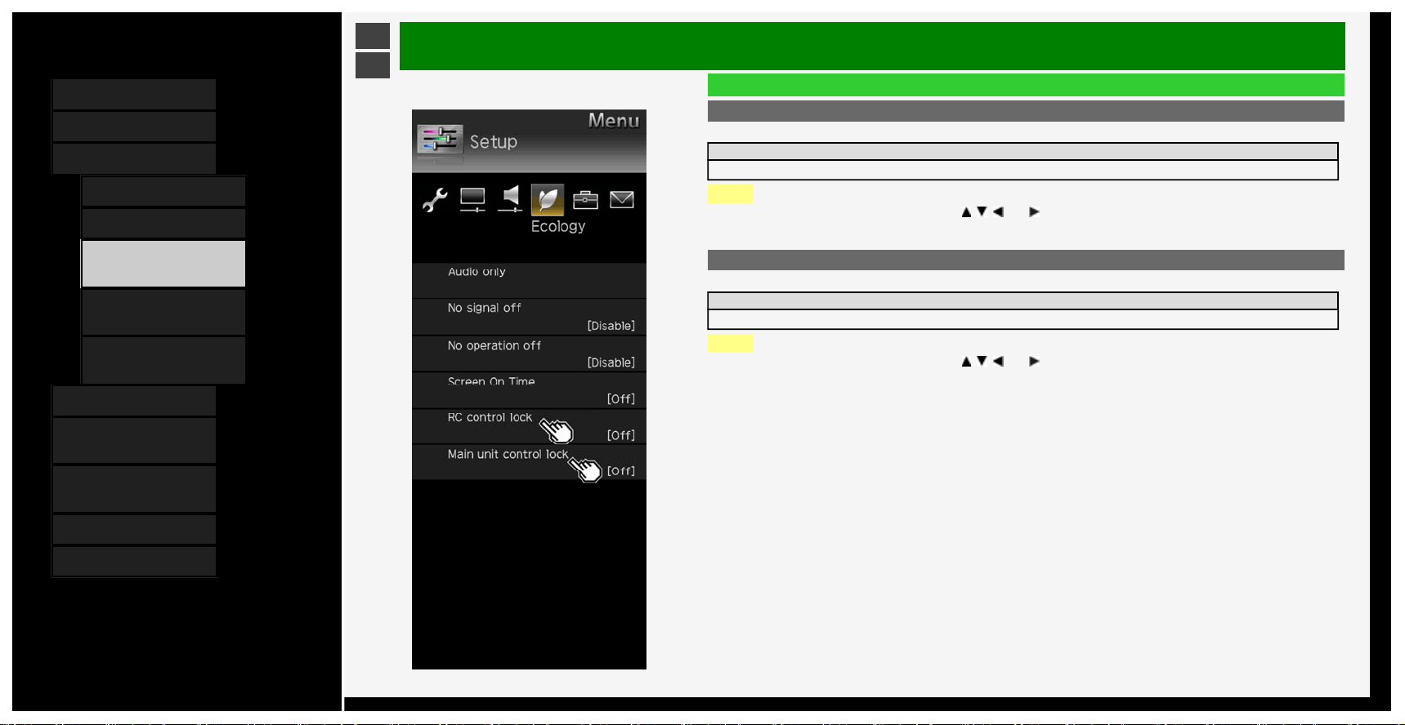Click the dark green top banner
1405x725 pixels.
[872, 46]
